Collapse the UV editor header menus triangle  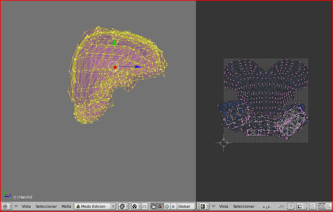click(x=213, y=206)
